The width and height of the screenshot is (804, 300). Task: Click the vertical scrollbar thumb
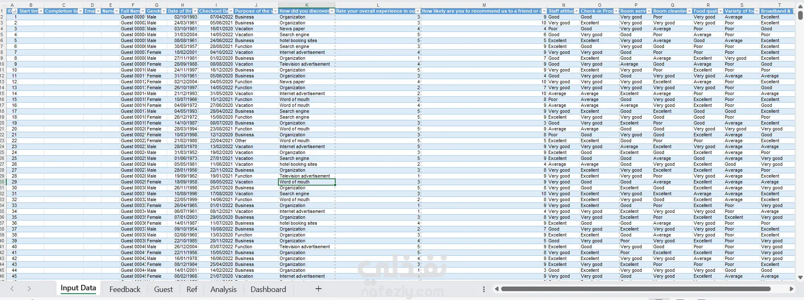pos(800,16)
